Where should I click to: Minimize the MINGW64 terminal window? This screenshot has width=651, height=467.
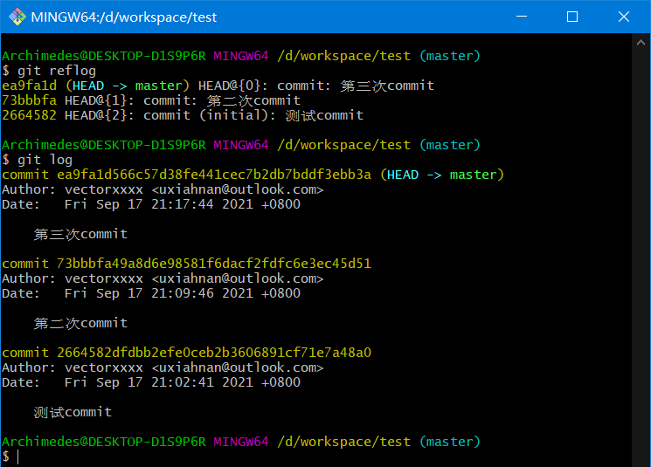[522, 17]
